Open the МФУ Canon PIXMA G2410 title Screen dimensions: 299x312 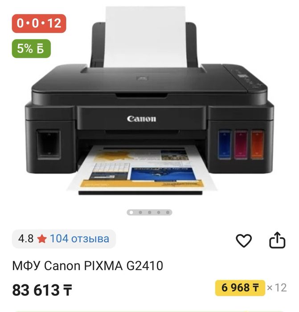[88, 266]
